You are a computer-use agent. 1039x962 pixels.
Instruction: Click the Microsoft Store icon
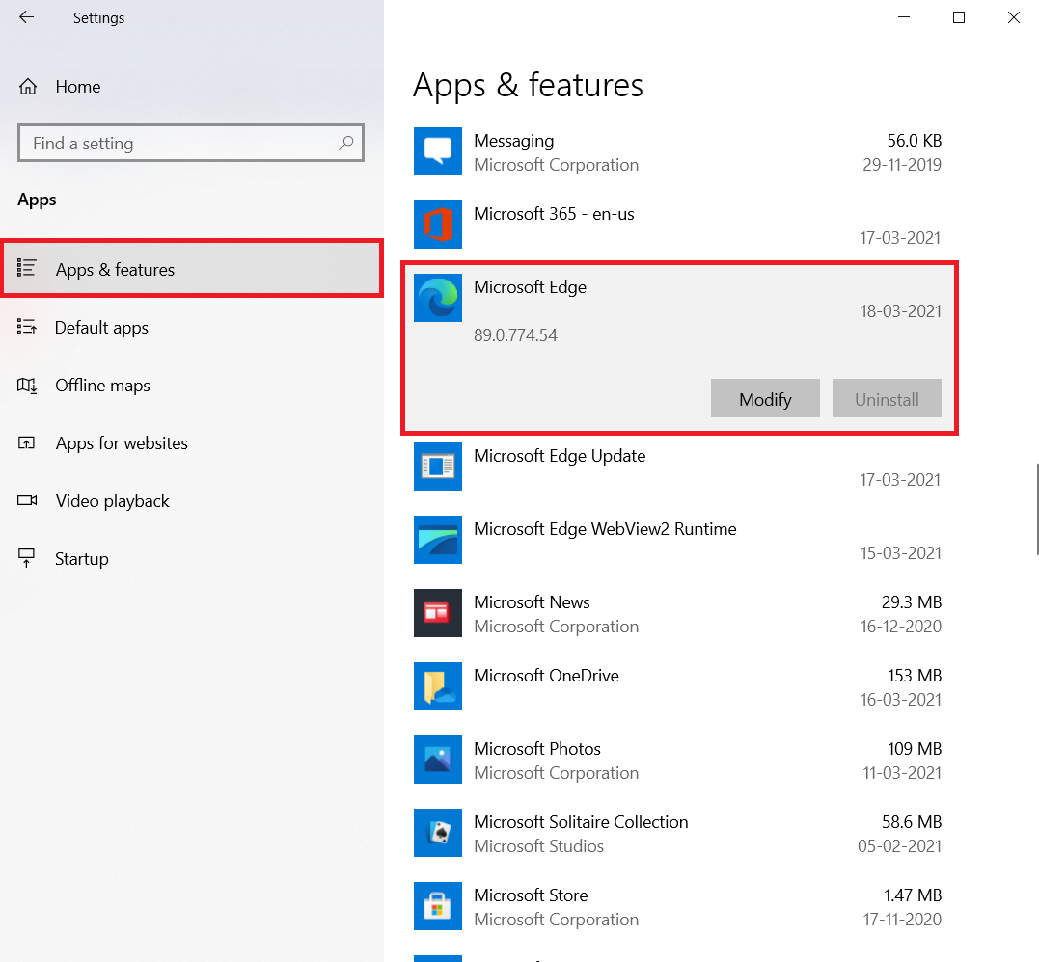click(x=437, y=906)
